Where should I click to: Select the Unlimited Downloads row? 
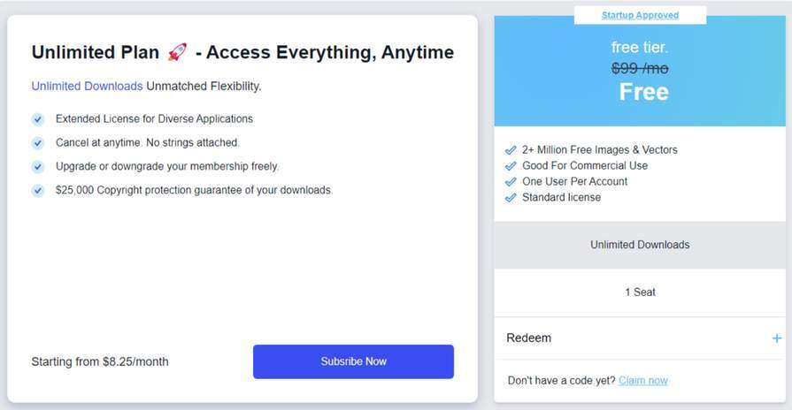(x=640, y=245)
